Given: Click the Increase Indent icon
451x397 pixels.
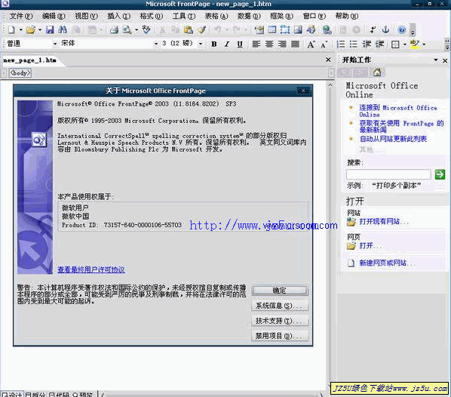Looking at the screenshot, I should pos(379,44).
